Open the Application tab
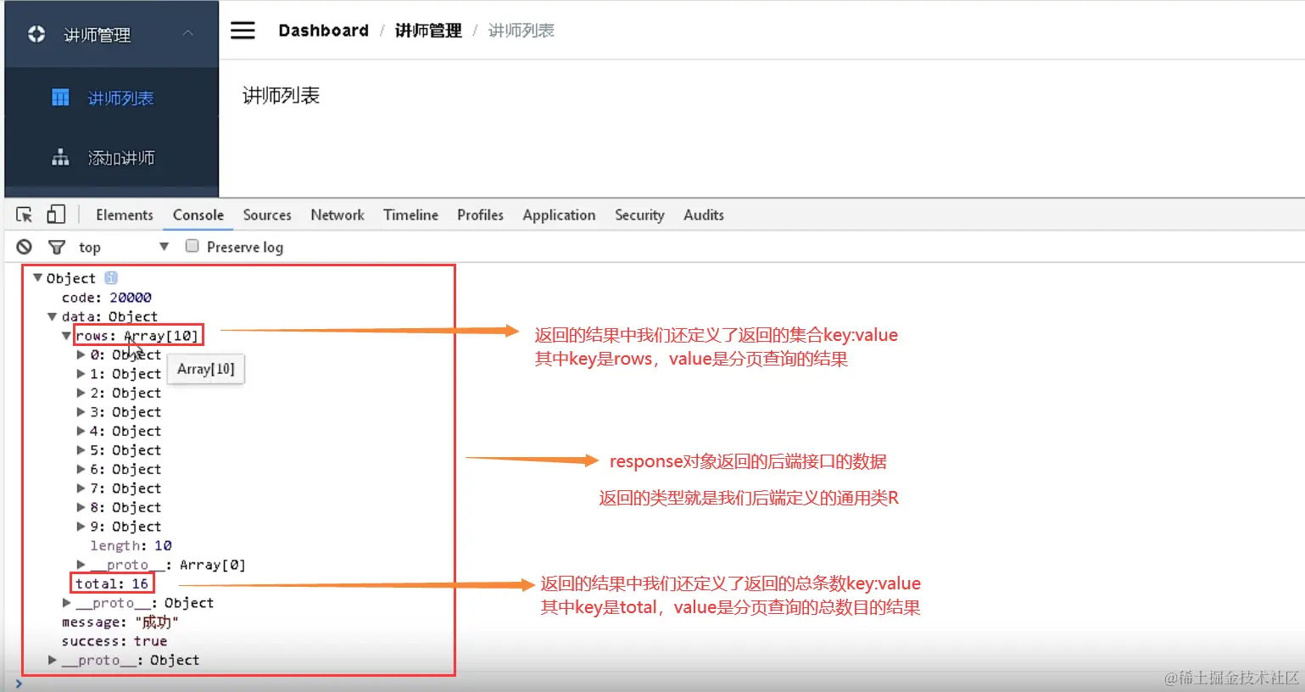Image resolution: width=1305 pixels, height=692 pixels. click(559, 215)
